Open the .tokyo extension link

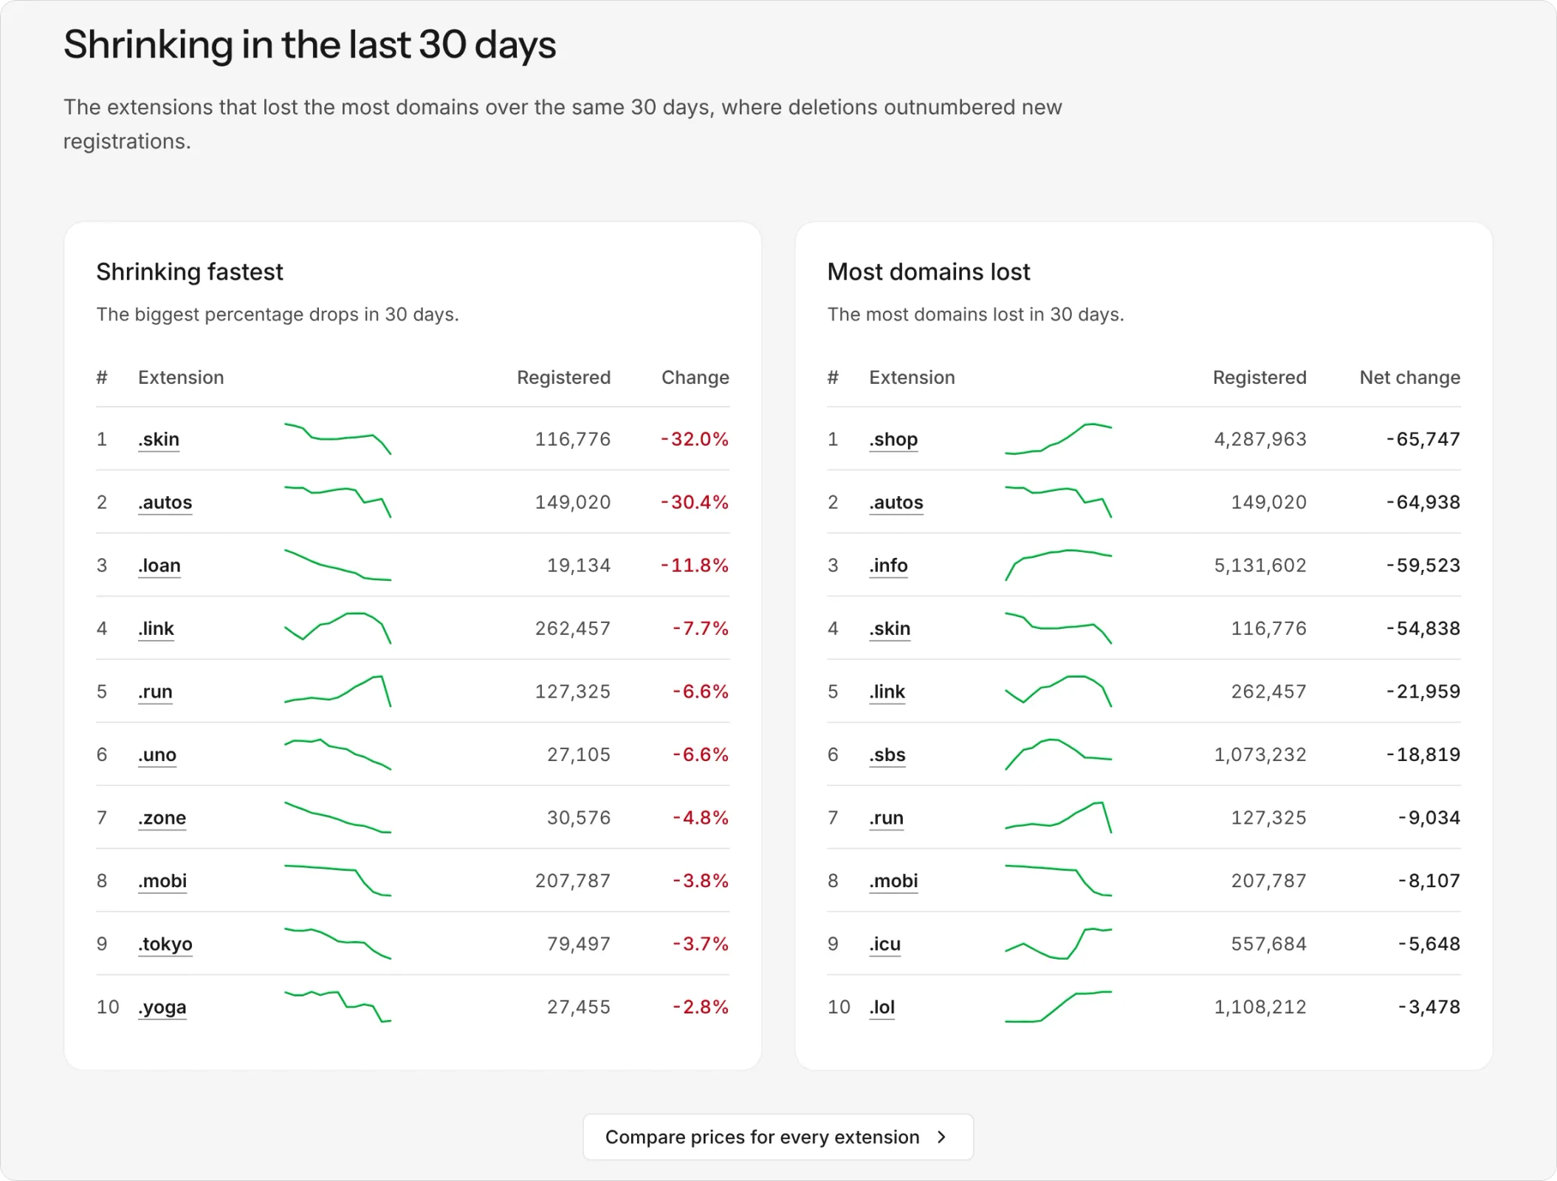[x=165, y=944]
